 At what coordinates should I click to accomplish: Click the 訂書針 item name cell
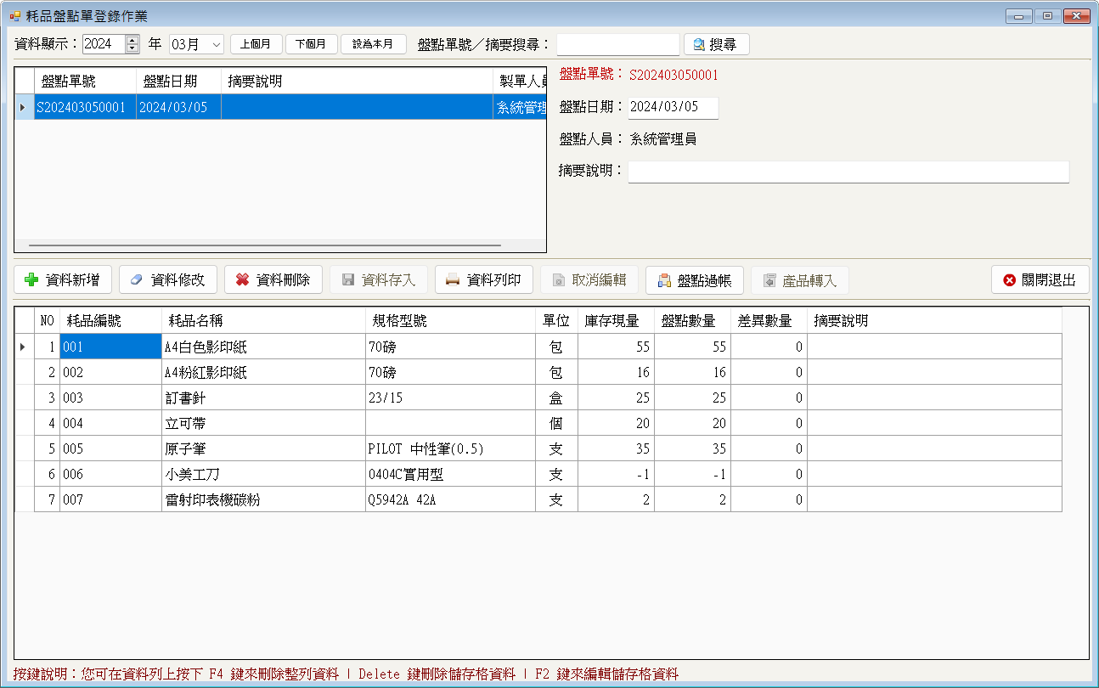(x=263, y=398)
